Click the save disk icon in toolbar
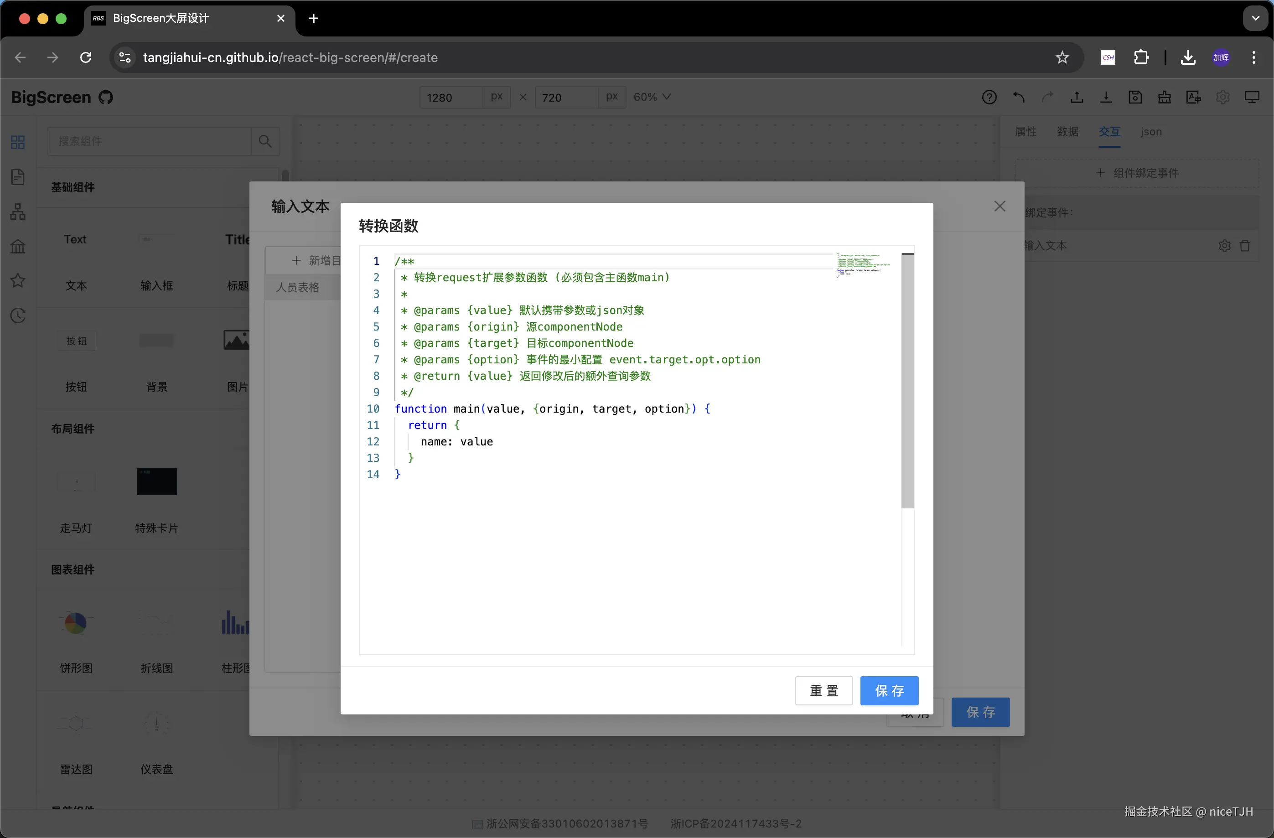Screen dimensions: 1274x838 coord(1135,98)
